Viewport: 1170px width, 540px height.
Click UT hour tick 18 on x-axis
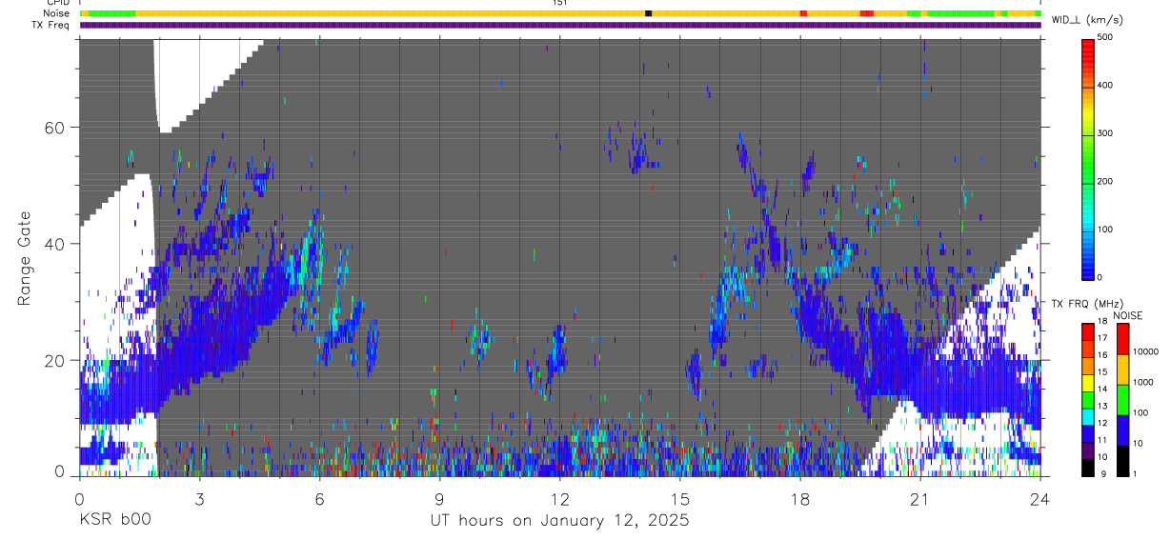pos(800,498)
